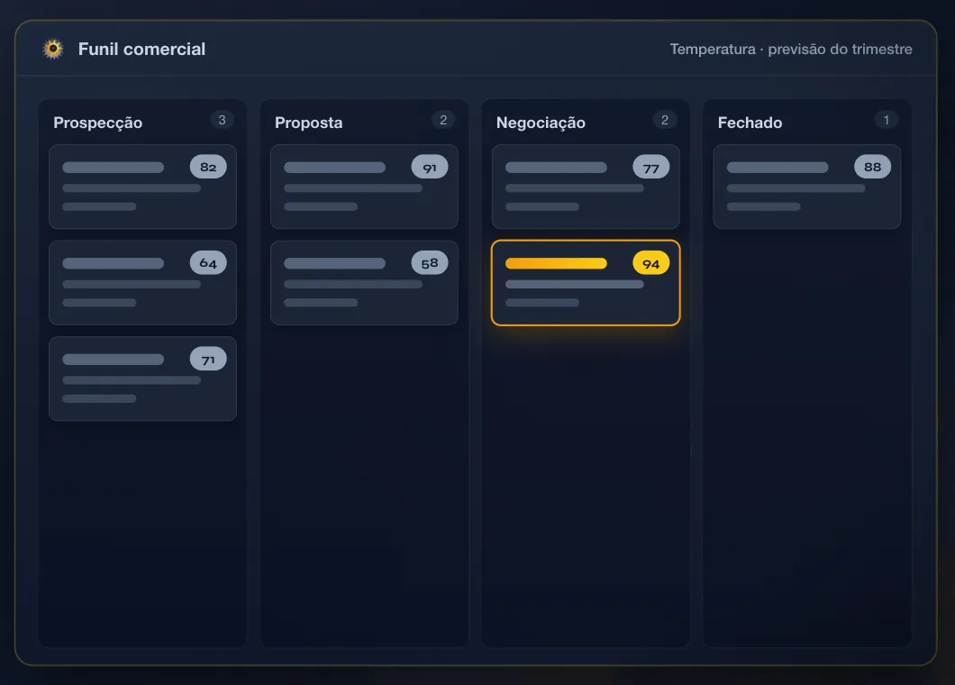Open the deal card scored 77

(x=586, y=187)
